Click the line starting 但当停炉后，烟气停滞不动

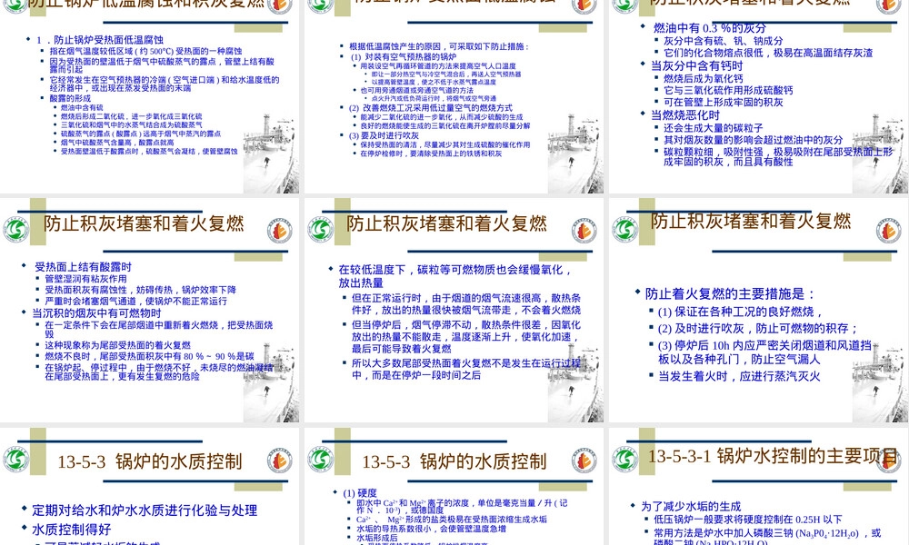coord(466,336)
